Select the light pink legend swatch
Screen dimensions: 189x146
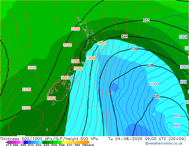pyautogui.click(x=21, y=142)
